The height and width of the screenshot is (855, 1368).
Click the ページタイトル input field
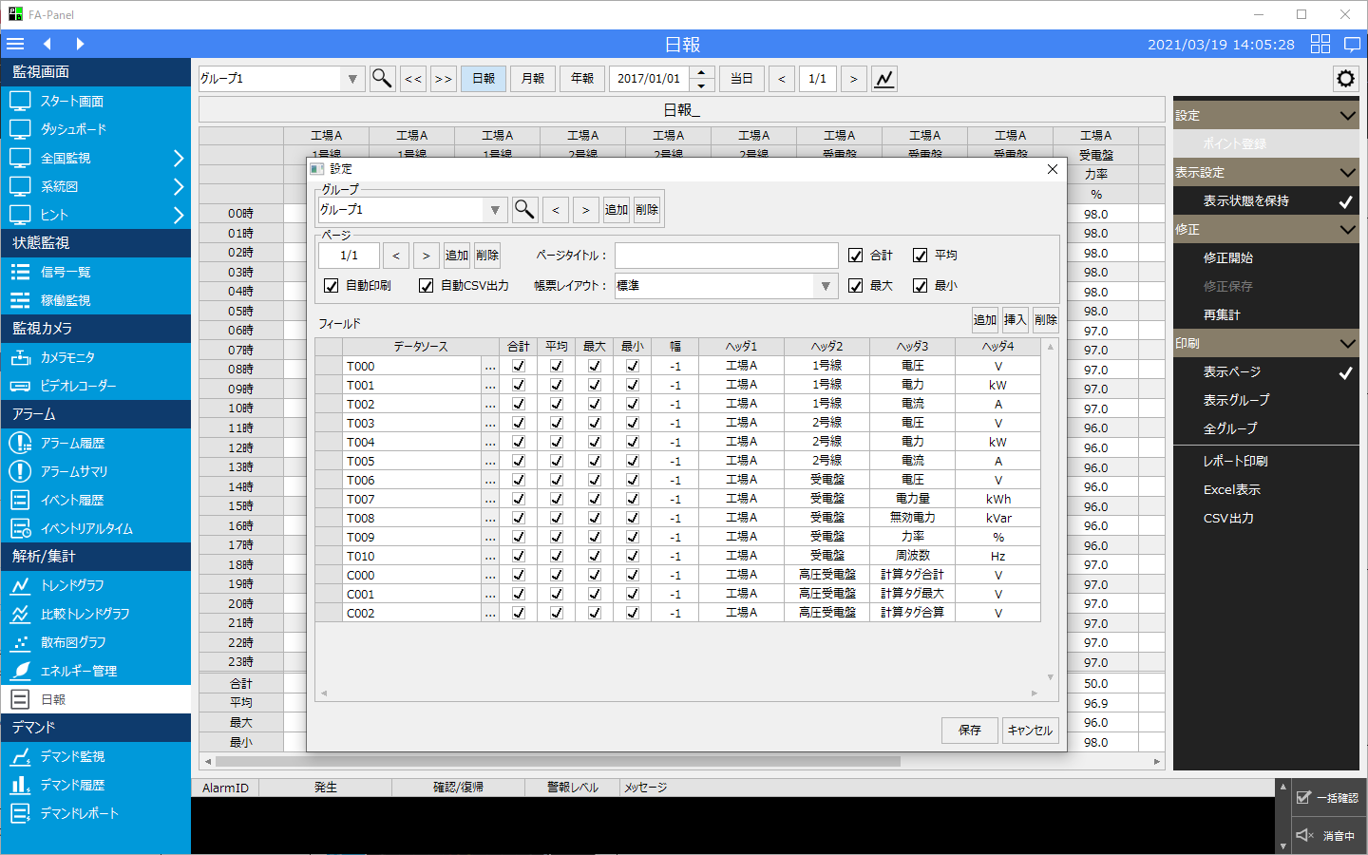(x=727, y=256)
